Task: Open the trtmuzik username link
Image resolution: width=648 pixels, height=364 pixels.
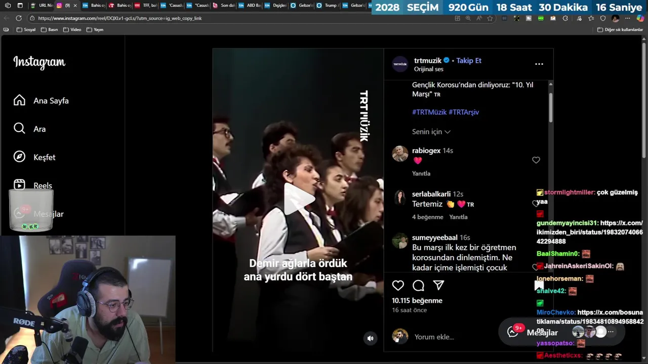Action: [x=428, y=60]
